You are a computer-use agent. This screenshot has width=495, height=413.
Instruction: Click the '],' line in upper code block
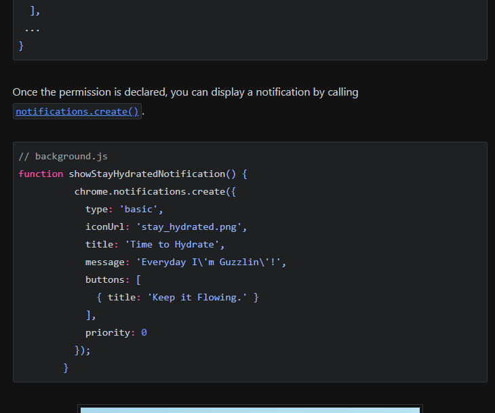(35, 12)
